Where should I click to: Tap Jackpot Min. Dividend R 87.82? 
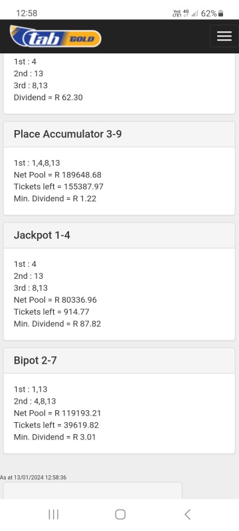(x=57, y=324)
